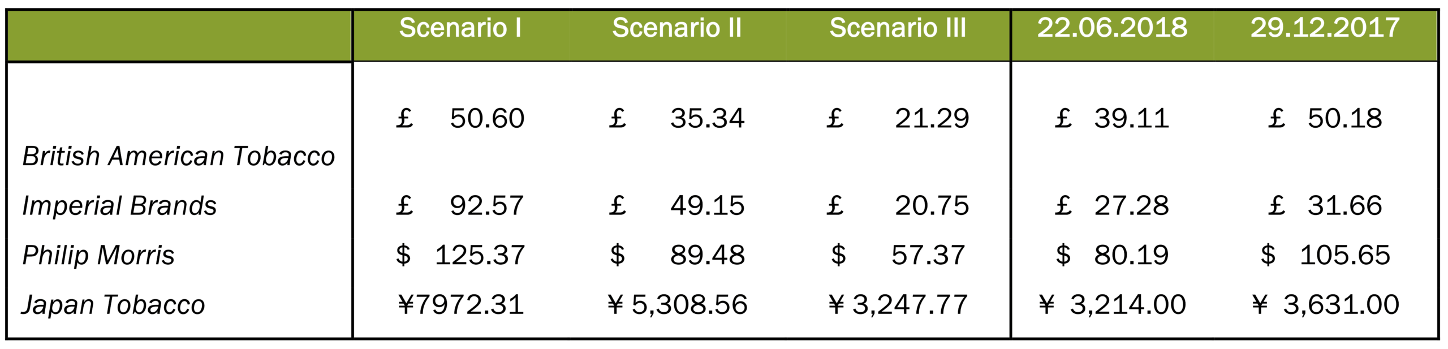Click the ¥ 3,631.00 cell

coord(1326,305)
